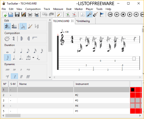Show the fretboard guitar icon
This screenshot has height=119, width=144.
(96, 14)
